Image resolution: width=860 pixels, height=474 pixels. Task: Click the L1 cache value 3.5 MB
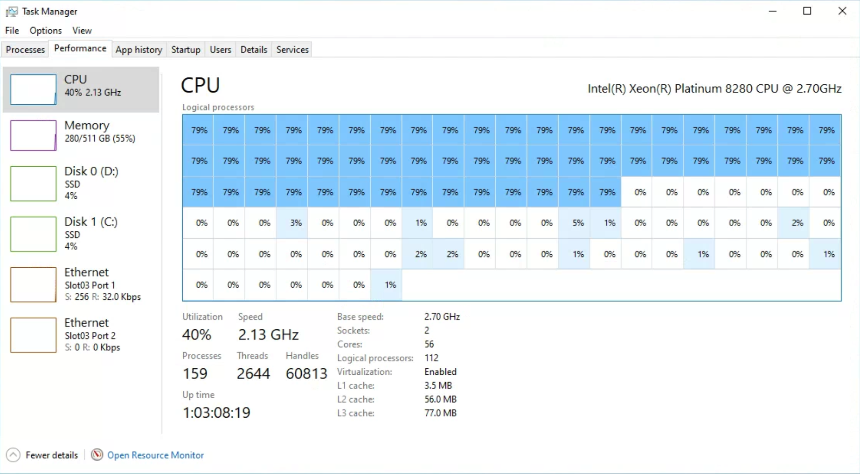438,386
